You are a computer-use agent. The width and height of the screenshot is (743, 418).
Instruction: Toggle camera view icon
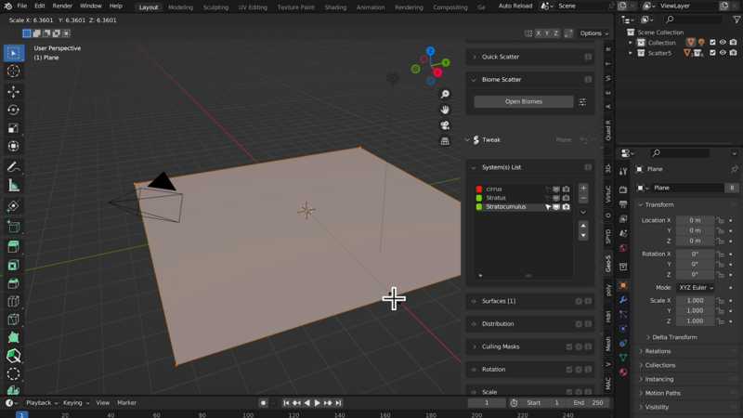click(445, 125)
